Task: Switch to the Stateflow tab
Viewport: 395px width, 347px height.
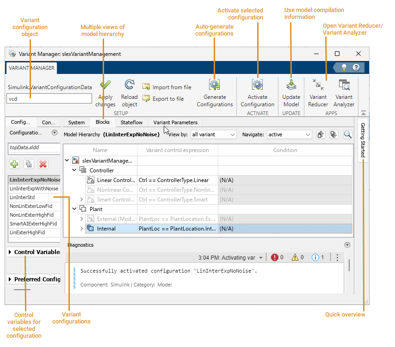Action: coord(131,122)
